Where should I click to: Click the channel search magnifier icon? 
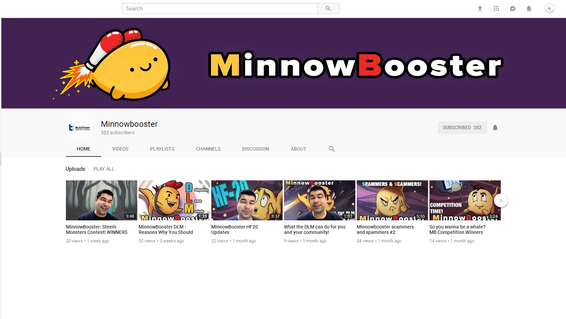coord(332,149)
